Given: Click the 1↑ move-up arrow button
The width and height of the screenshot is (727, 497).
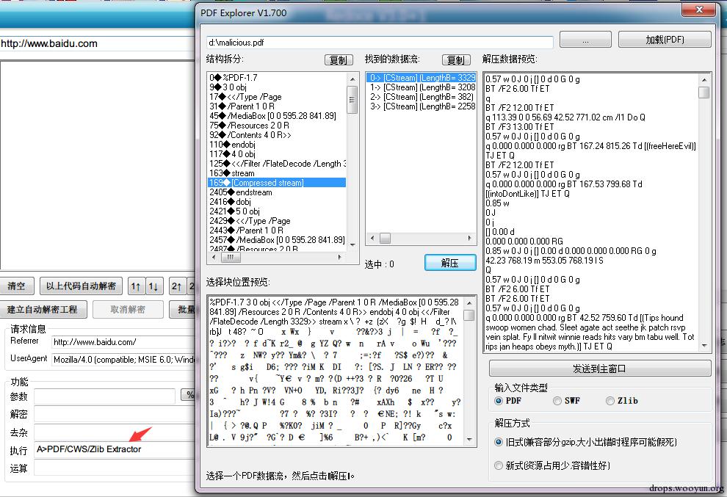Looking at the screenshot, I should point(136,286).
